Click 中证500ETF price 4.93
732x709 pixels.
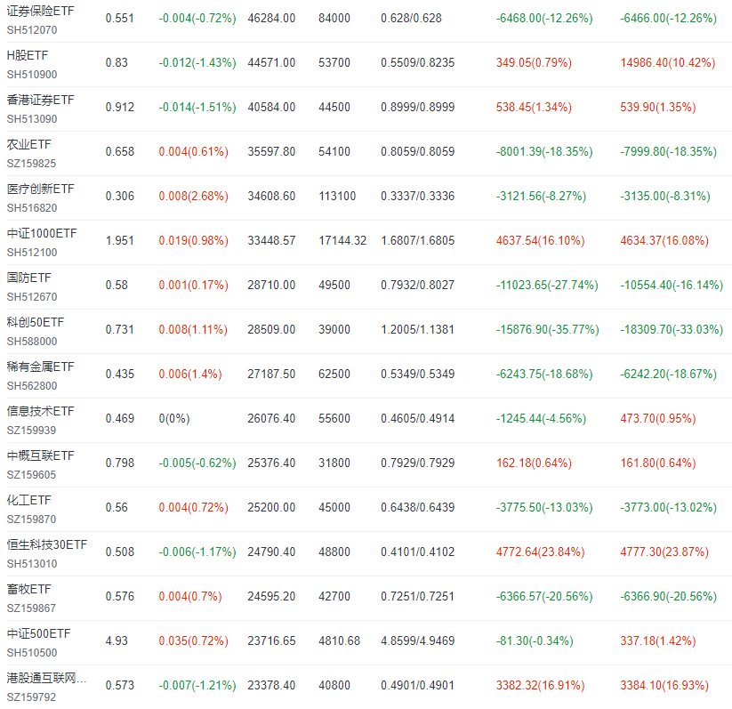click(x=117, y=641)
